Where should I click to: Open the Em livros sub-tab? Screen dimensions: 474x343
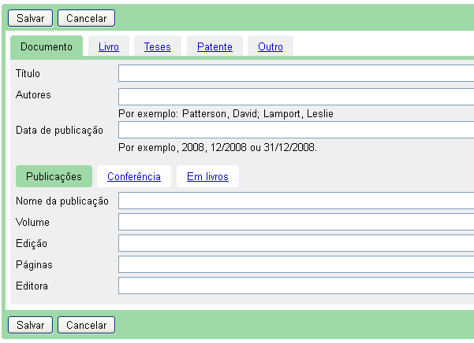[x=207, y=177]
